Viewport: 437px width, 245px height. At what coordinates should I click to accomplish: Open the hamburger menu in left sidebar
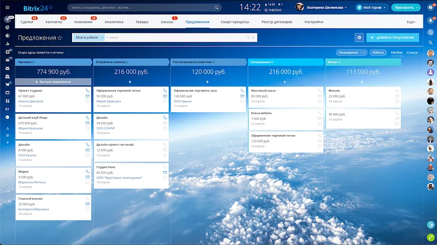[8, 8]
